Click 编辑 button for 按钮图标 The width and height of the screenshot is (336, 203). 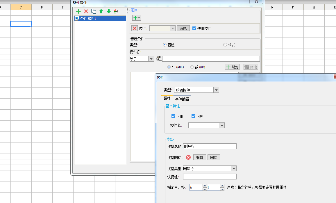(x=199, y=158)
